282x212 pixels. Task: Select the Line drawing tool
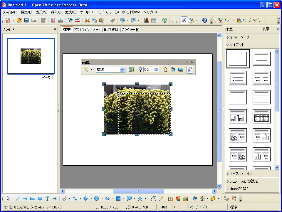(18, 198)
